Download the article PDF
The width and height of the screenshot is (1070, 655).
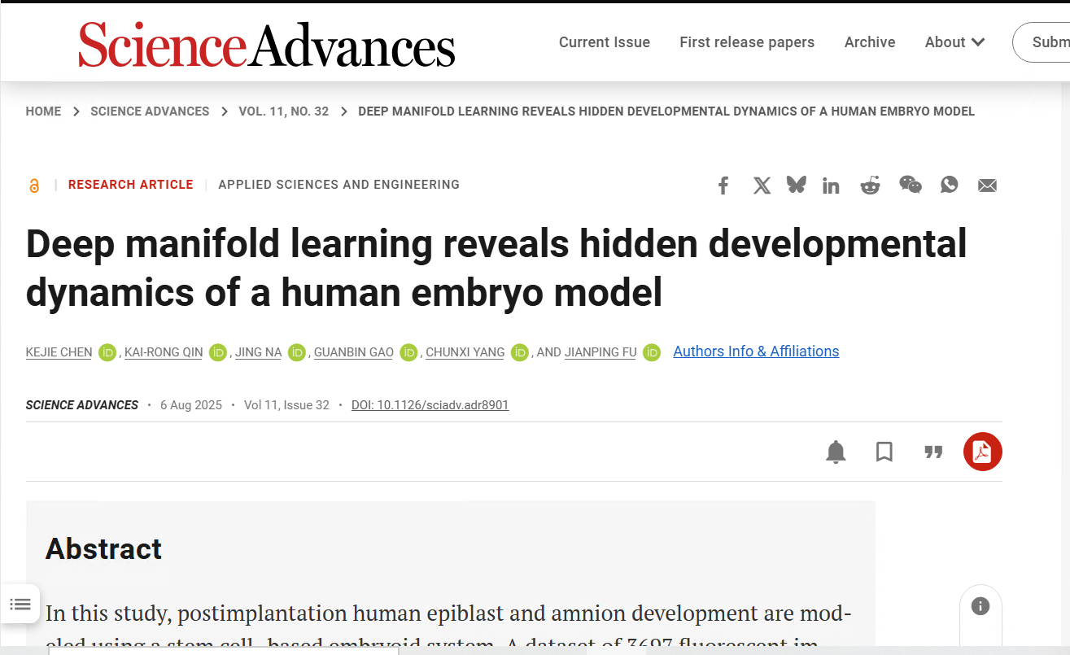click(982, 452)
